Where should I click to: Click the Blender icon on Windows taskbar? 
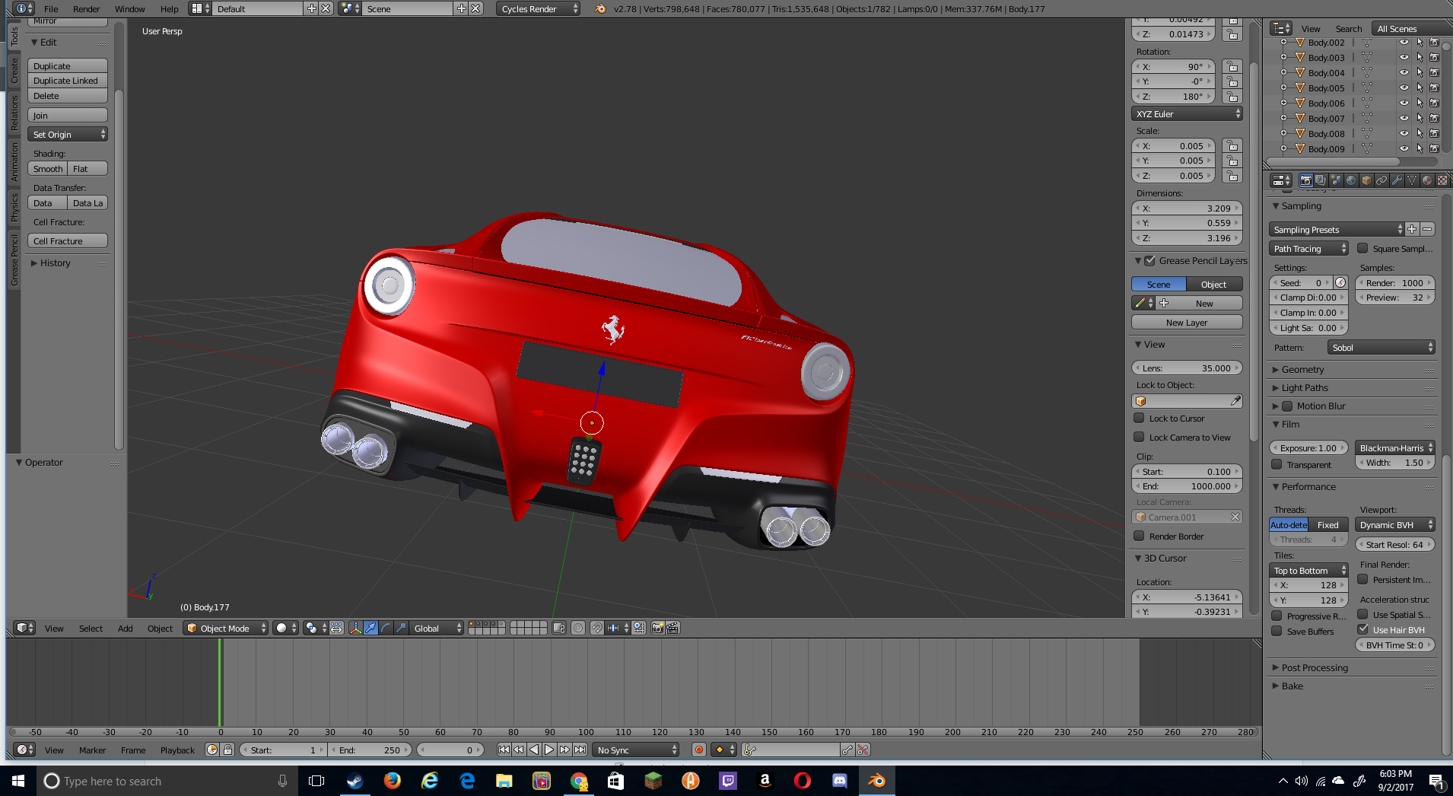pos(876,781)
